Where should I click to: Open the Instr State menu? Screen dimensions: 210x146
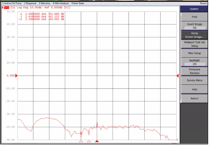pyautogui.click(x=78, y=3)
